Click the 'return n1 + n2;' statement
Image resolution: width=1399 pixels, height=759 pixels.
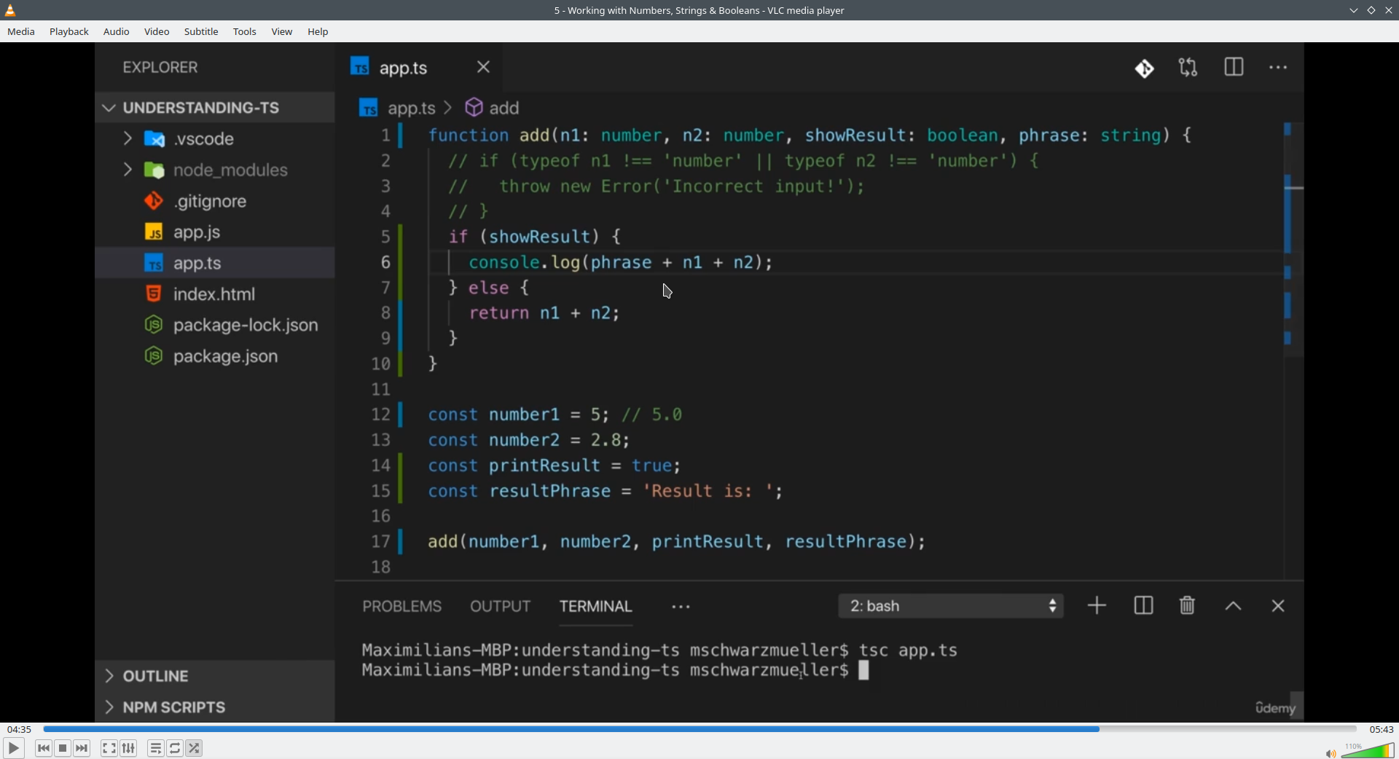click(x=544, y=313)
